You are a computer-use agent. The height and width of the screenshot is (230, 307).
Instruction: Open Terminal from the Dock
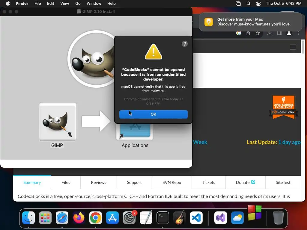pos(163,218)
